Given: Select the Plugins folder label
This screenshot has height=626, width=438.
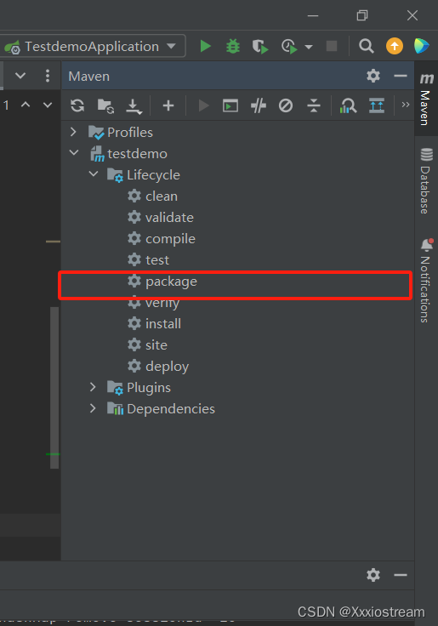Looking at the screenshot, I should click(x=149, y=388).
